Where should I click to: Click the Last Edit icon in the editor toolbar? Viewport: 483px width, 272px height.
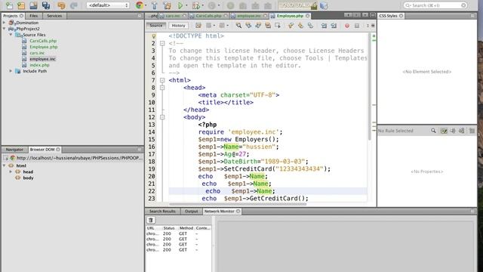click(198, 26)
